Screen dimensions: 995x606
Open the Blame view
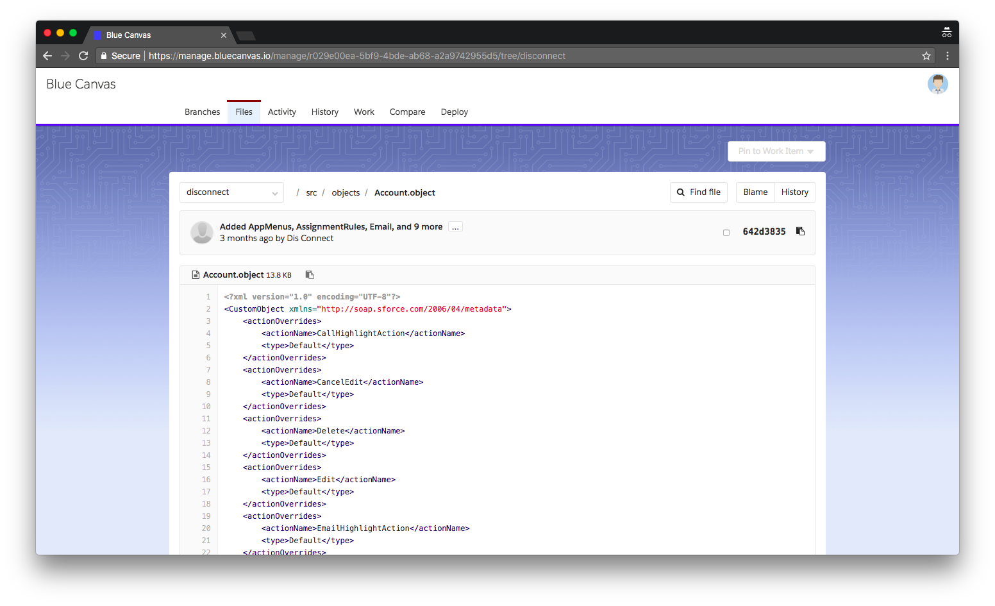click(755, 192)
